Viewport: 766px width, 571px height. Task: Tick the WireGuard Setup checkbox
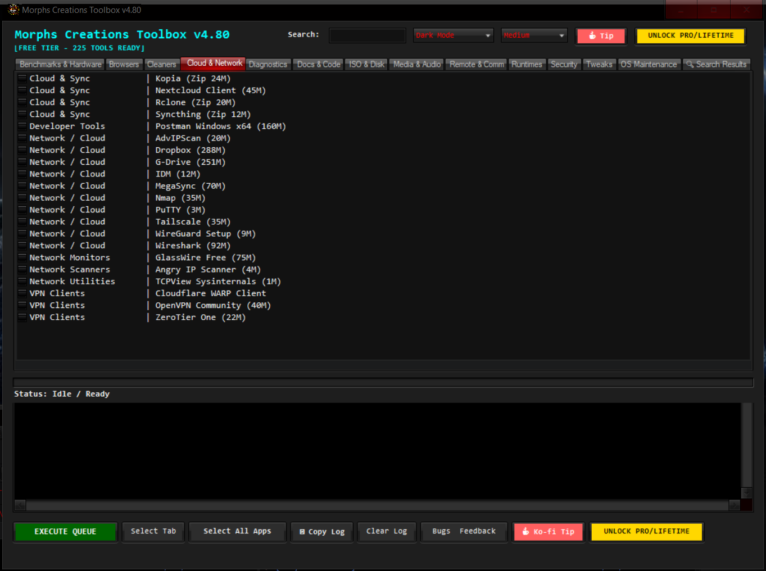22,233
